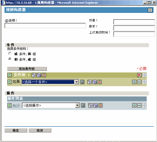Click the green refresh icon beside 执行

(x=10, y=105)
